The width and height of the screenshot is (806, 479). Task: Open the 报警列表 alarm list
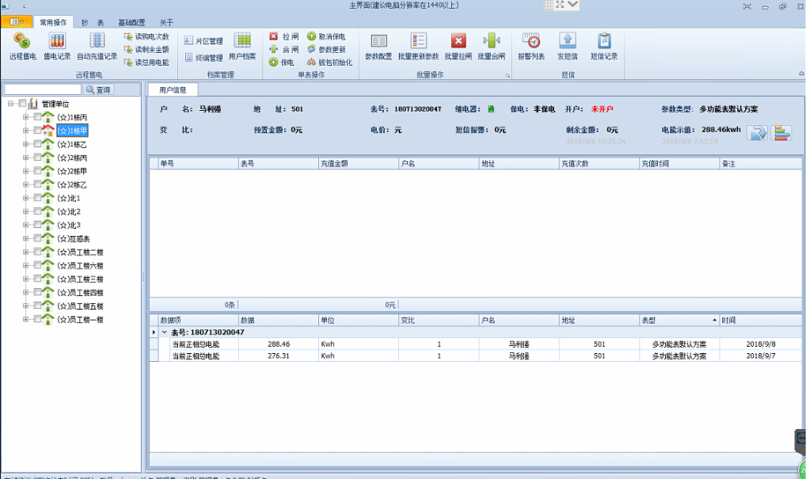531,46
